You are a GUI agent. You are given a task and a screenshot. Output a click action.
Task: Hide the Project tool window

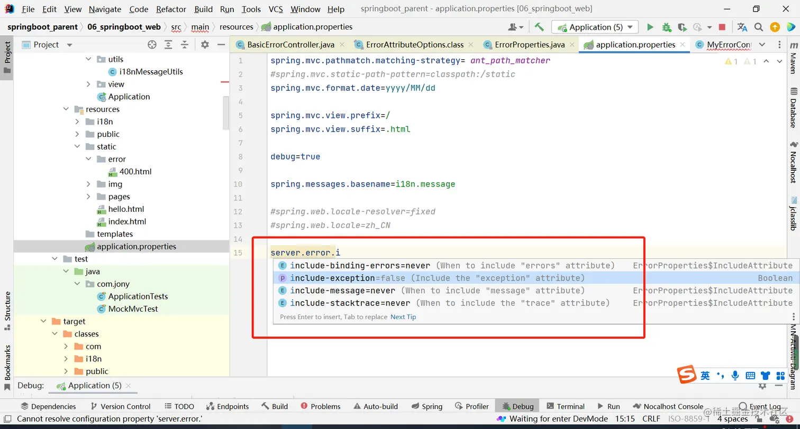[221, 45]
